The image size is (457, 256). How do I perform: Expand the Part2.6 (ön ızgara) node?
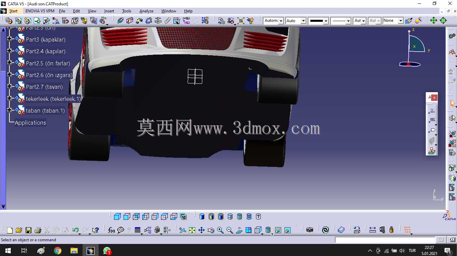click(9, 74)
